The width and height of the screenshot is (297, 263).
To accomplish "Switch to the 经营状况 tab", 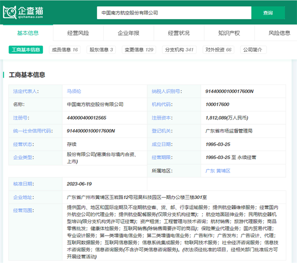I will click(x=179, y=33).
